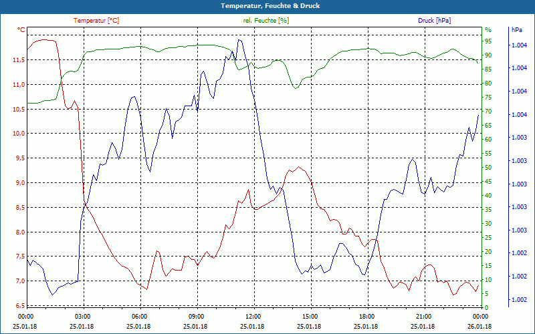Click the 09:00 time axis label

pos(195,316)
